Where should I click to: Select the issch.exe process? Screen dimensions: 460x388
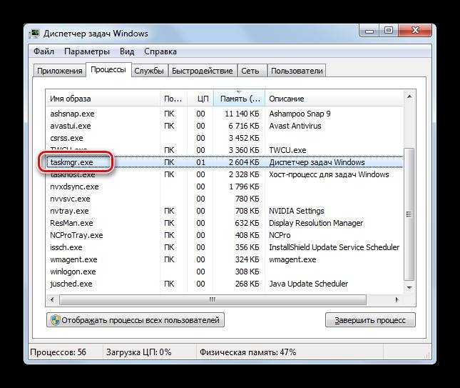pyautogui.click(x=66, y=247)
